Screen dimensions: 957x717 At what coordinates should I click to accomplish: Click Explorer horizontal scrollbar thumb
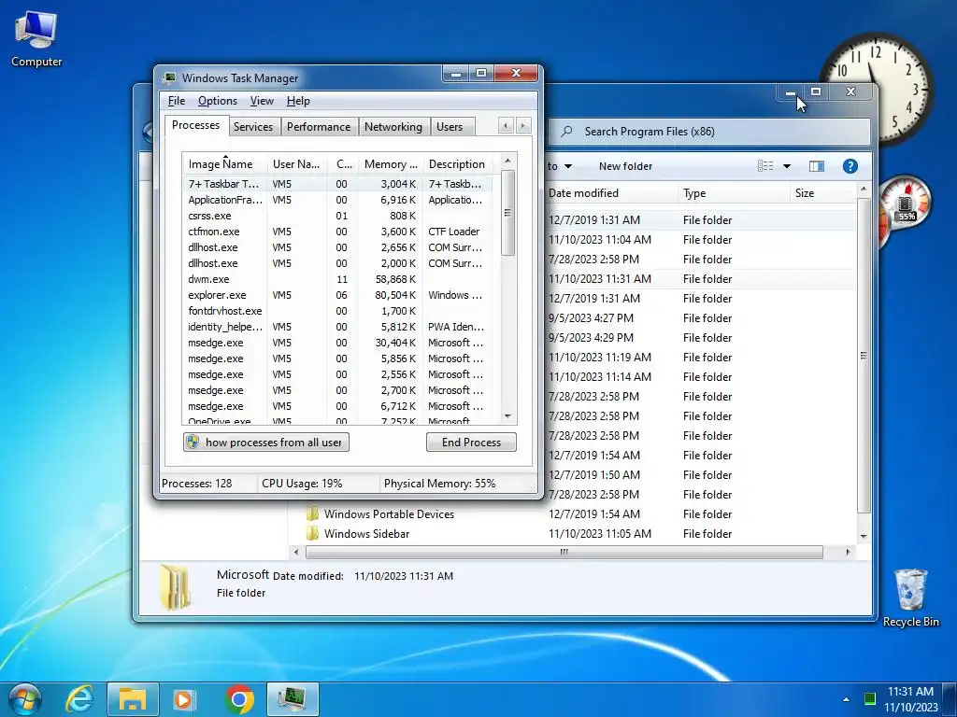point(564,552)
